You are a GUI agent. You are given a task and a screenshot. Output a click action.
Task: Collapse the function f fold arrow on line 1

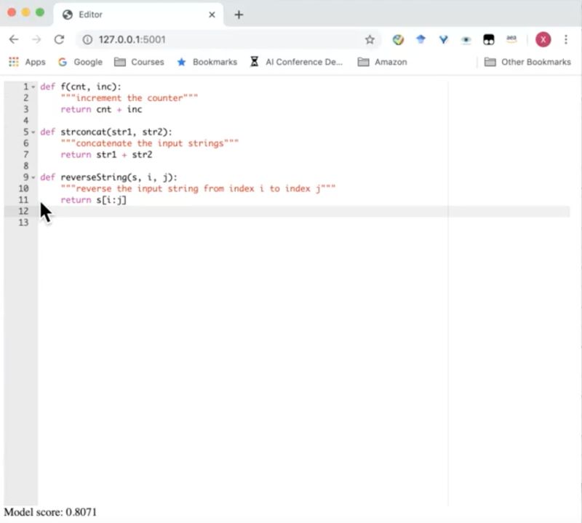[33, 87]
